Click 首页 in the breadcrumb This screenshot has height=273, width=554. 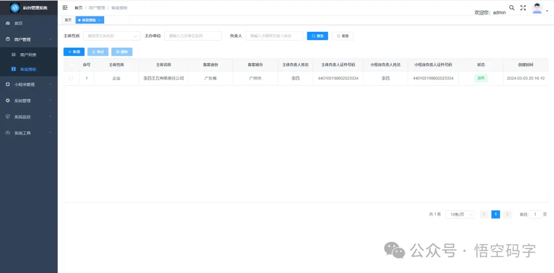pyautogui.click(x=78, y=8)
